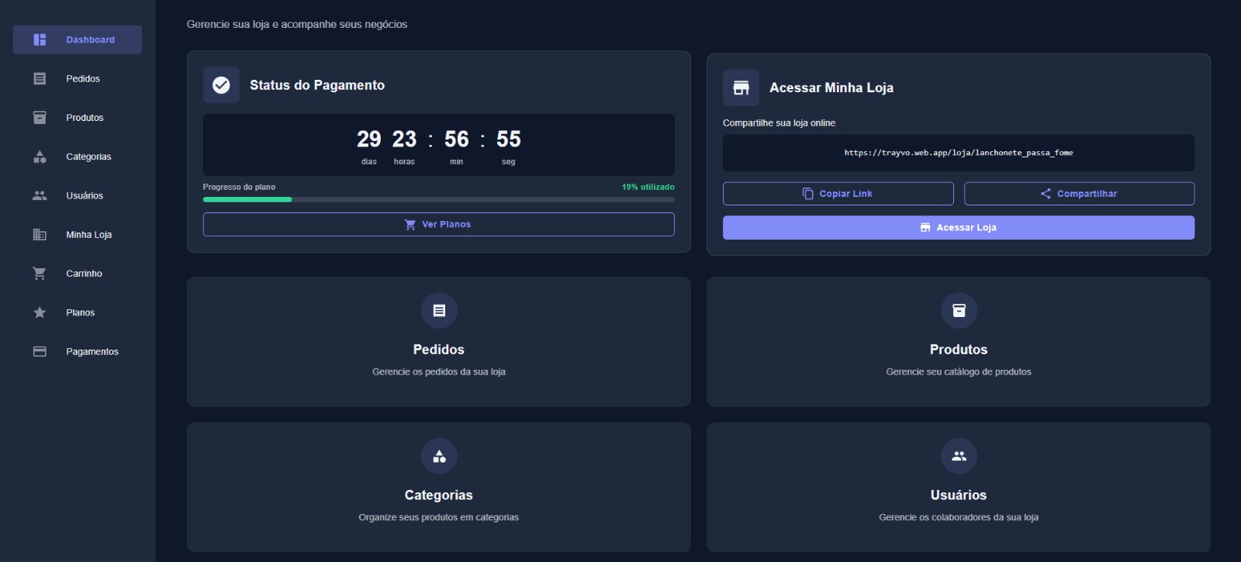The height and width of the screenshot is (562, 1241).
Task: Click the Carrinho cart icon in sidebar
Action: pos(40,274)
